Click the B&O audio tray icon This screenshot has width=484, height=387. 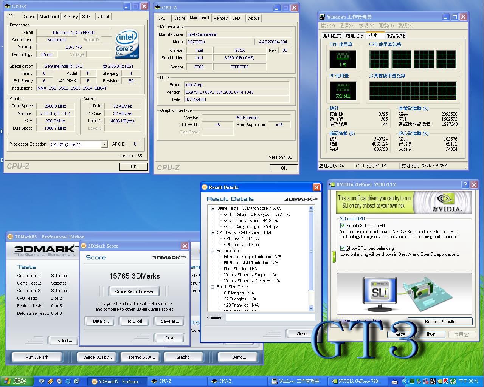433,381
